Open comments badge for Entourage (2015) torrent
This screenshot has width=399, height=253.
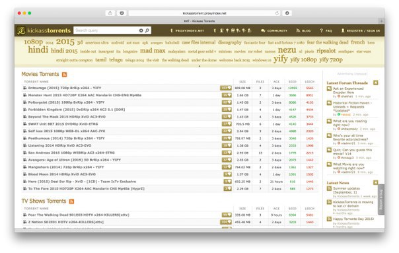click(x=226, y=88)
